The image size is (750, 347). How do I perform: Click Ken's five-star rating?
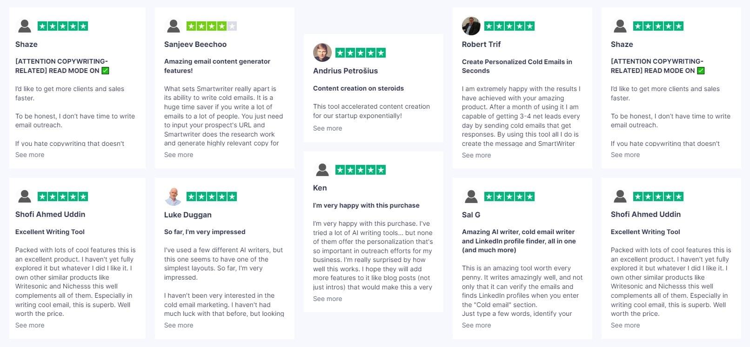[361, 170]
